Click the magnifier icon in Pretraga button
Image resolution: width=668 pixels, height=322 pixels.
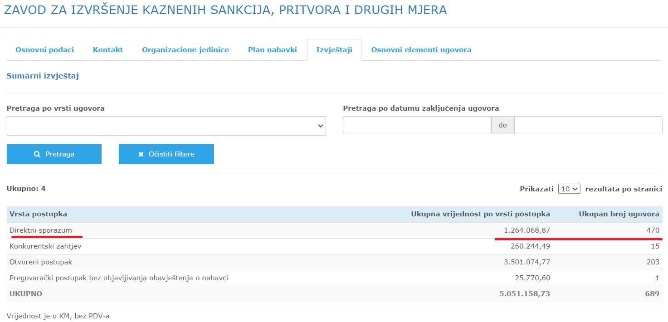pyautogui.click(x=37, y=154)
